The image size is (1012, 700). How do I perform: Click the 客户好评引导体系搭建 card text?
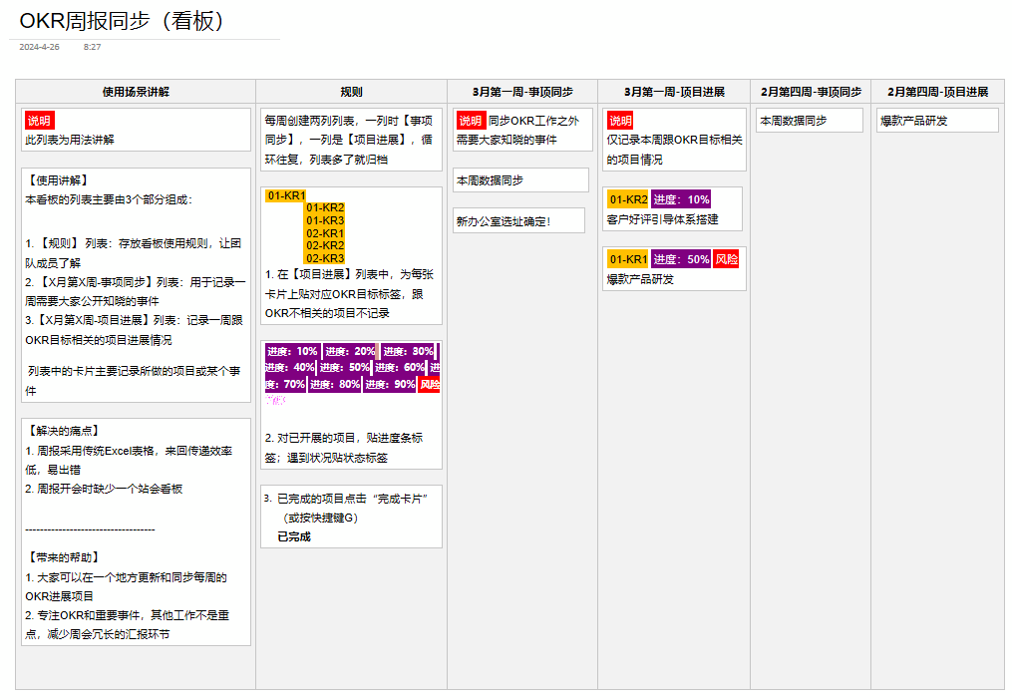(662, 219)
